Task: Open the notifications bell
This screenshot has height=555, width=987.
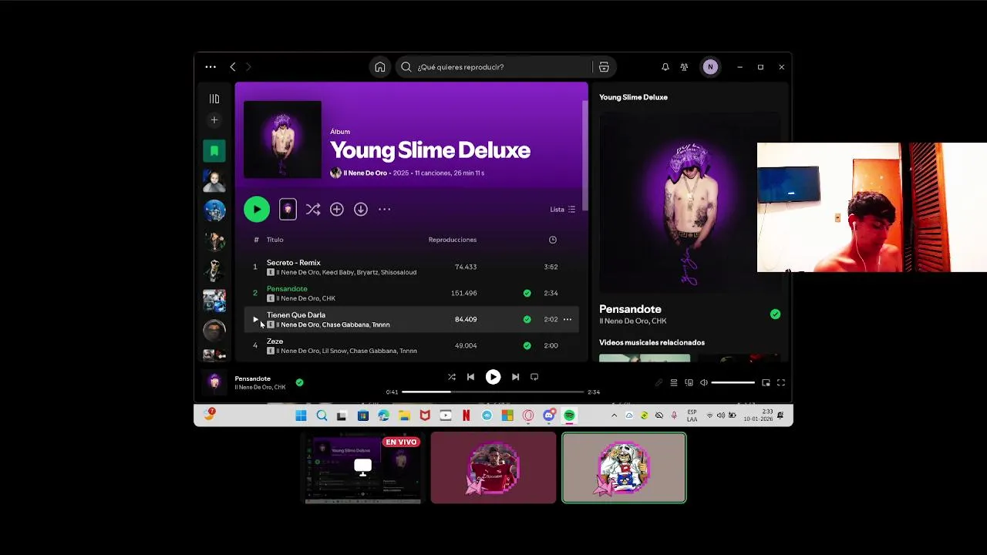Action: pos(665,67)
